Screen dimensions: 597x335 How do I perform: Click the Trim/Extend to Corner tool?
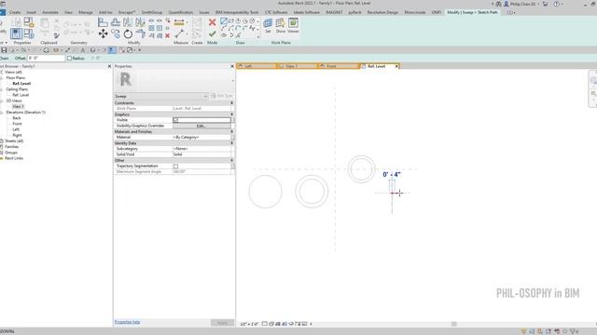point(141,34)
